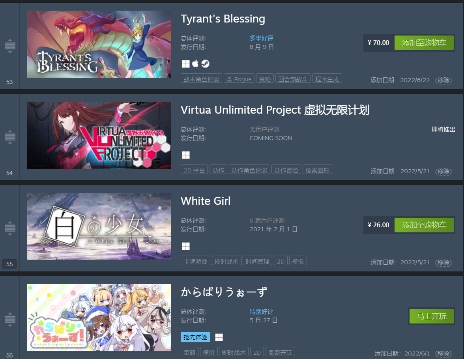Click the Windows icon under Virtua Unlimited Project
Screen dimensions: 464x359
(186, 155)
